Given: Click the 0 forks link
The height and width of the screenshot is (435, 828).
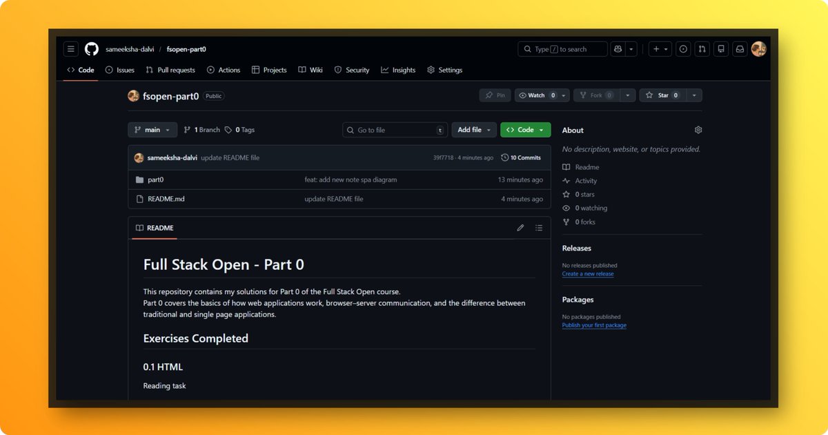Looking at the screenshot, I should [579, 222].
